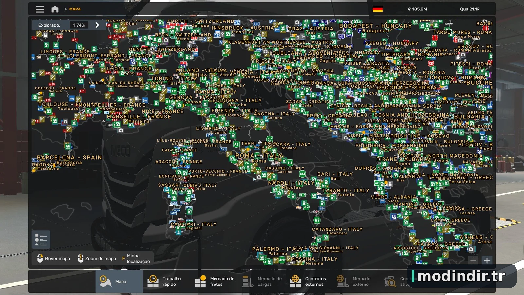
Task: Click the CATANZARO - ITALY label
Action: [x=337, y=229]
